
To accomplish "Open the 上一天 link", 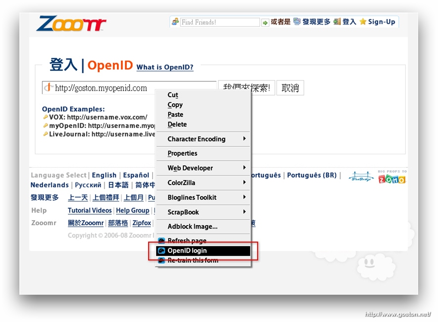I will (78, 197).
